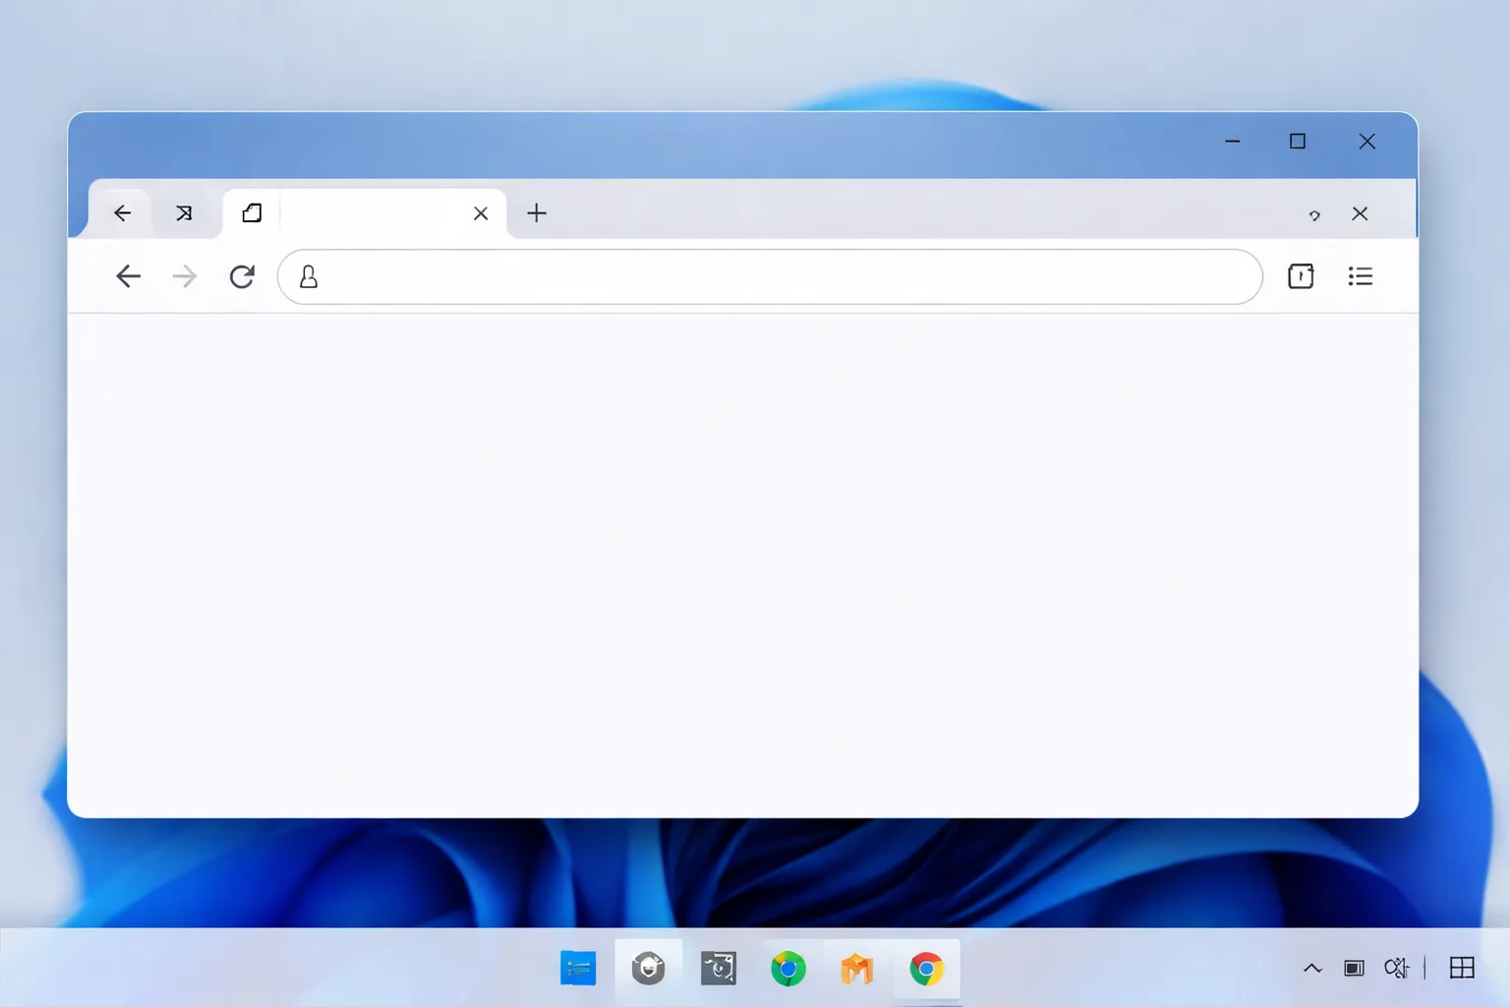Click the X at the tab strip's right end
This screenshot has height=1007, width=1510.
(1360, 213)
